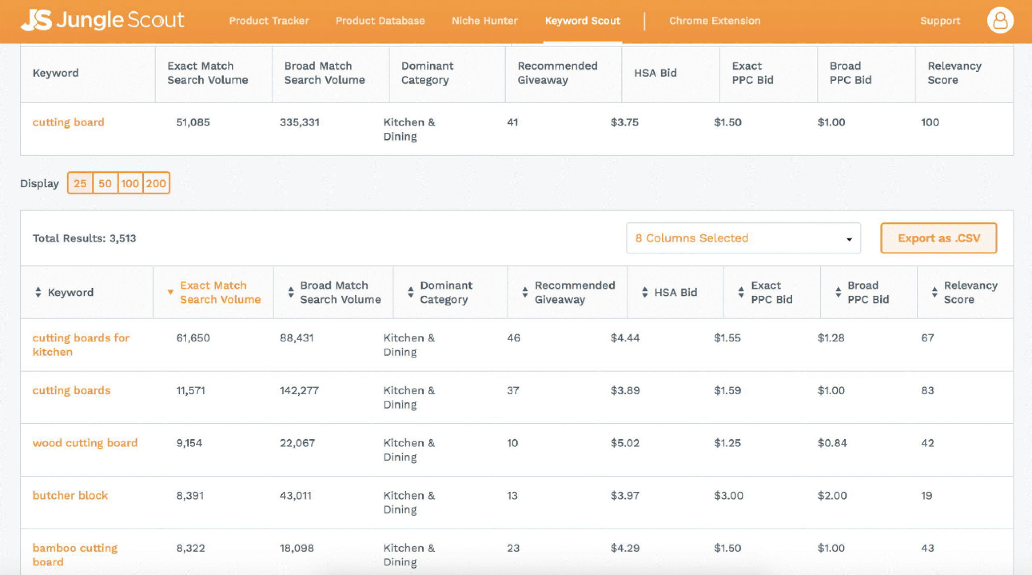
Task: Sort by Broad PPC Bid arrows
Action: pyautogui.click(x=838, y=292)
